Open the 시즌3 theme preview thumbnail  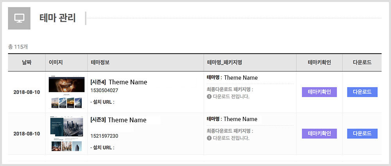coord(66,134)
